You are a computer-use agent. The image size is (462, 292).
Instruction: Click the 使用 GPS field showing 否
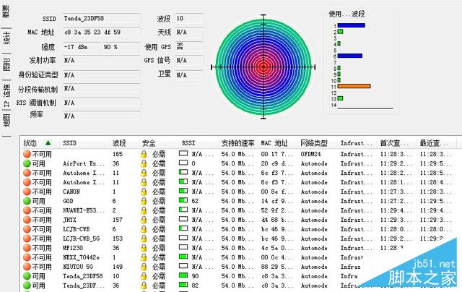coord(189,46)
